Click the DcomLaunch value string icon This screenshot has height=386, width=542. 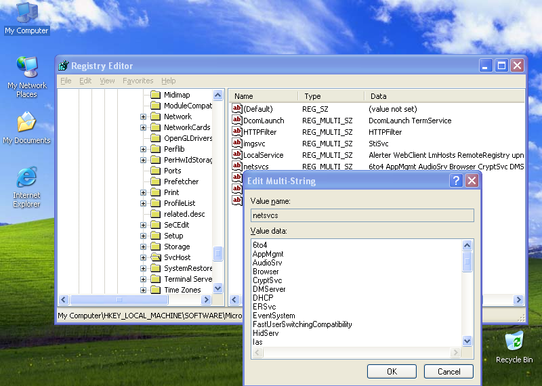coord(236,120)
